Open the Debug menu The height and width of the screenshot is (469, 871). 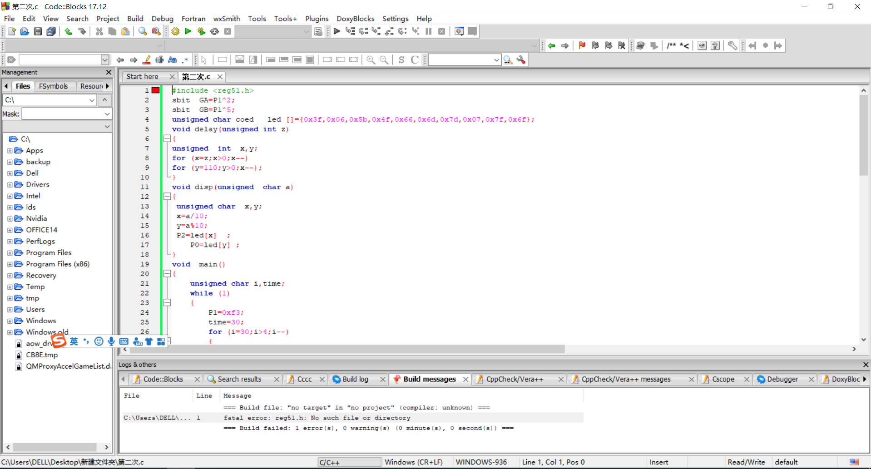point(163,19)
